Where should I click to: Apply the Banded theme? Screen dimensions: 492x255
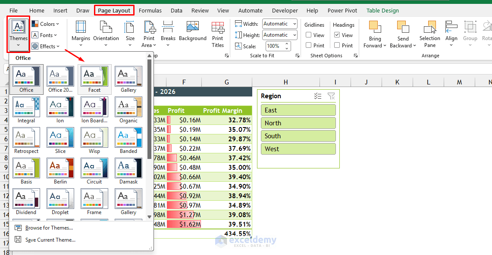[128, 140]
